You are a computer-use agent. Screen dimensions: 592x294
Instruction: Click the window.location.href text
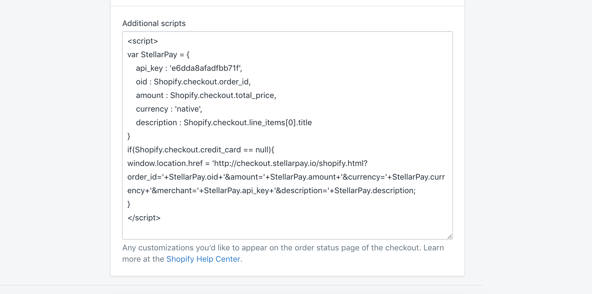tap(165, 163)
